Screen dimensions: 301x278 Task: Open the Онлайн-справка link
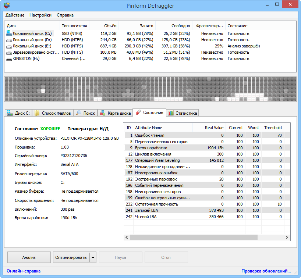[x=24, y=271]
